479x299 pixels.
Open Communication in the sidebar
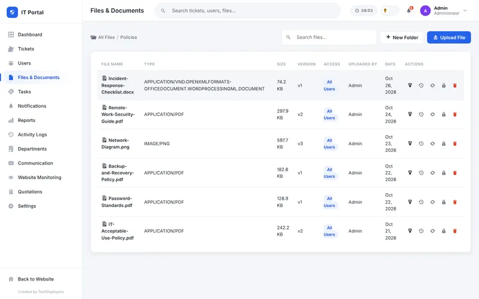click(x=41, y=163)
